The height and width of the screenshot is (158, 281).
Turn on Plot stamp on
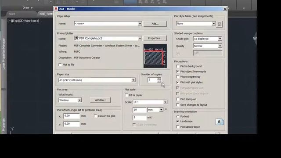(x=177, y=99)
